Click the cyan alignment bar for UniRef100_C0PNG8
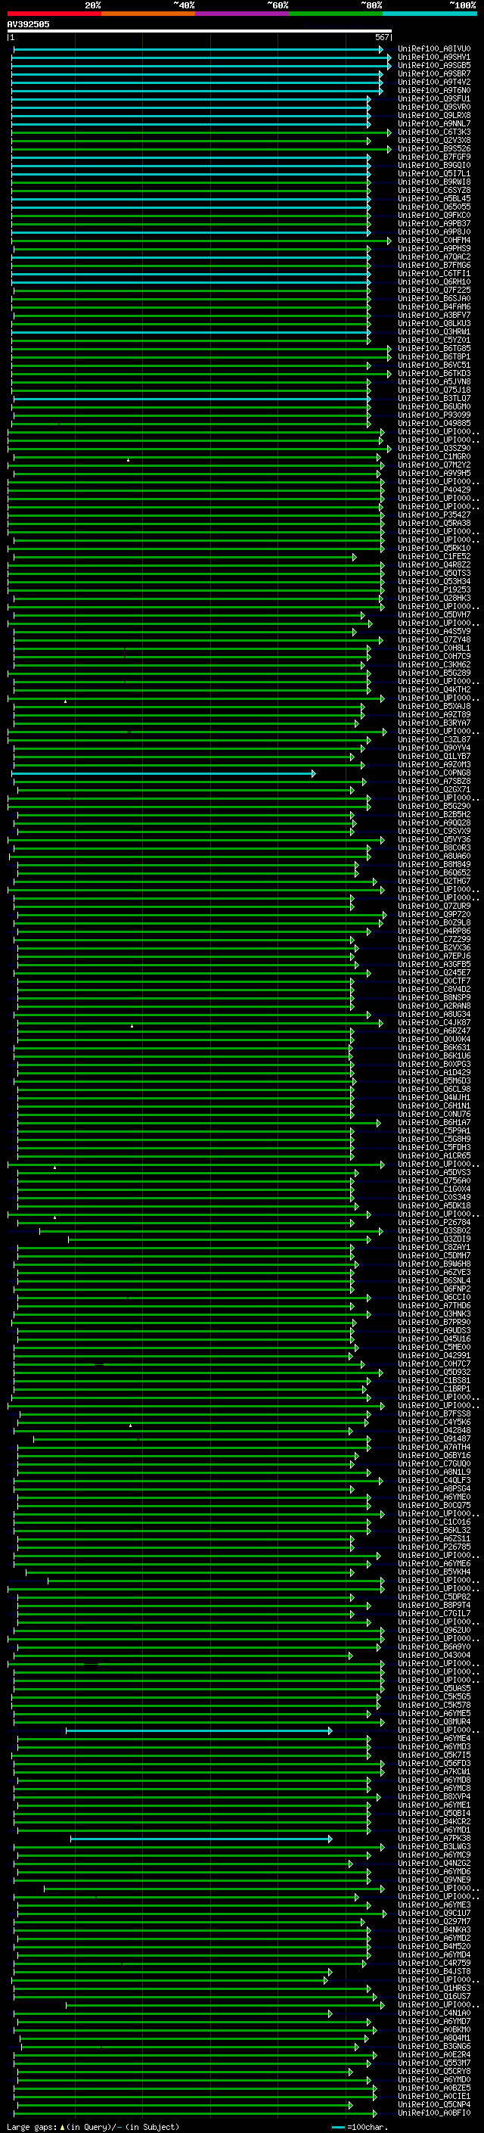The width and height of the screenshot is (484, 2133). 164,773
